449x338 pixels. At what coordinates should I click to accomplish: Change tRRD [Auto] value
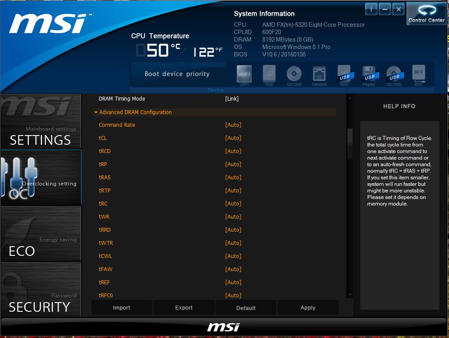233,230
